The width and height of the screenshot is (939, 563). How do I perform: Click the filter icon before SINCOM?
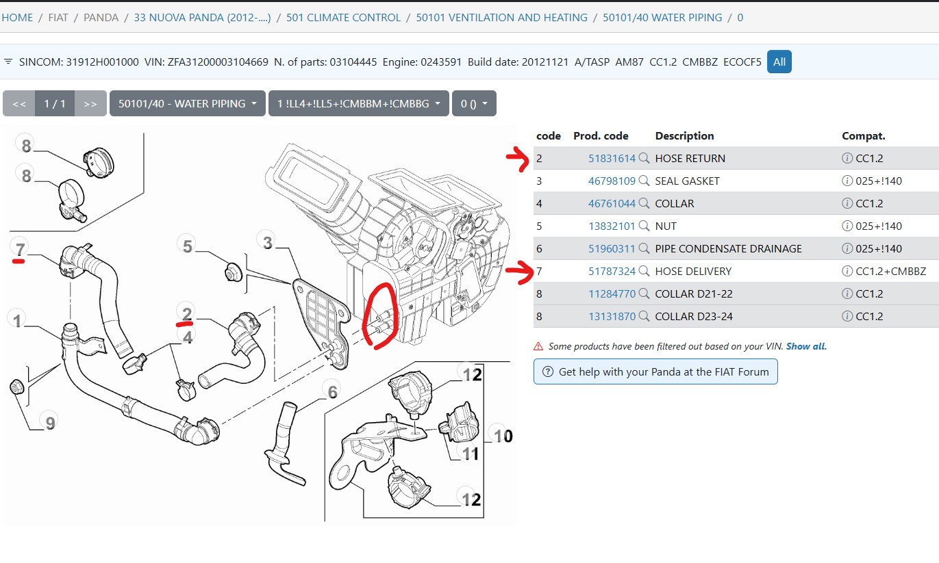click(8, 62)
